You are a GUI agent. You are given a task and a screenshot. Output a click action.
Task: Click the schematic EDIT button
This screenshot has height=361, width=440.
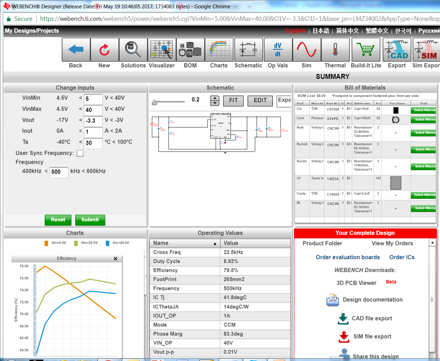[260, 101]
